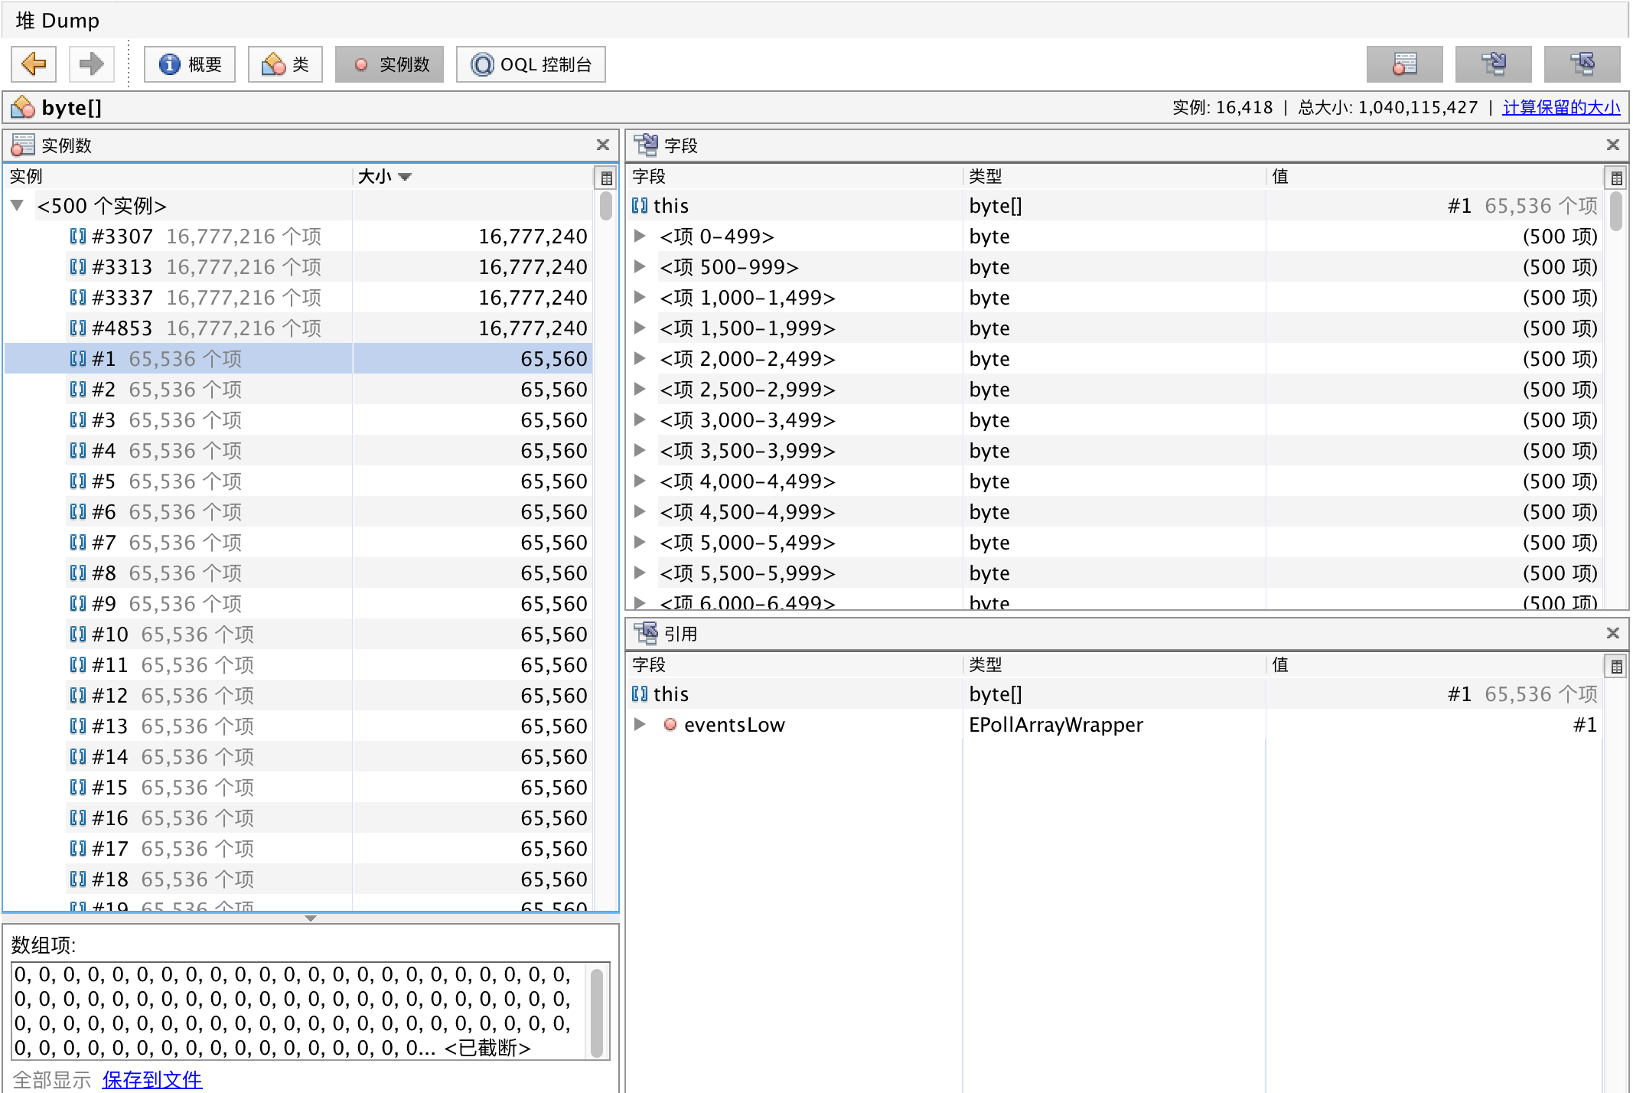The image size is (1633, 1093).
Task: Open the column chooser in references table
Action: (x=1616, y=667)
